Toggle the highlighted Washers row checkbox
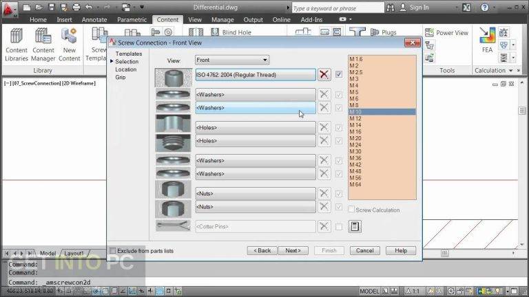This screenshot has height=297, width=529. (x=339, y=108)
